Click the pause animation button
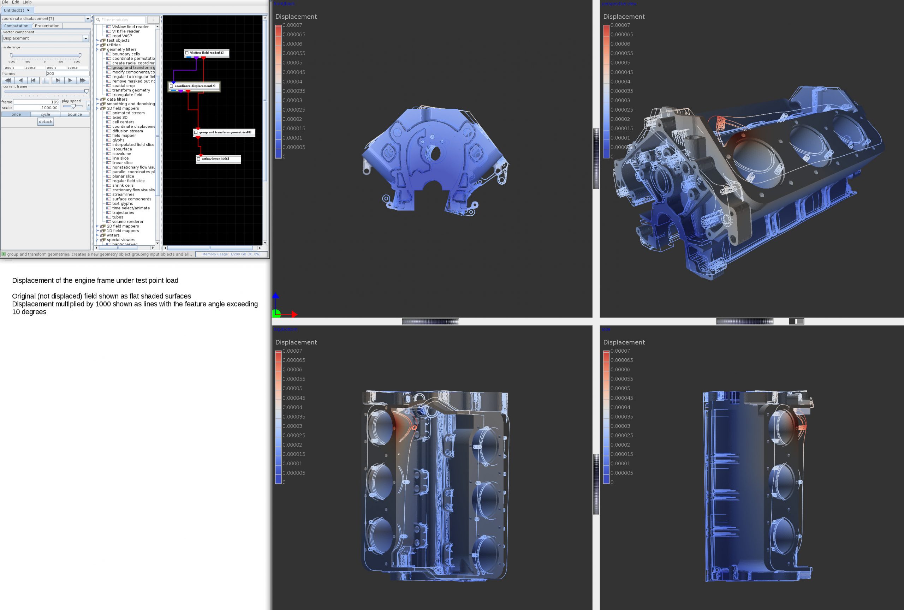Image resolution: width=904 pixels, height=610 pixels. (x=45, y=80)
